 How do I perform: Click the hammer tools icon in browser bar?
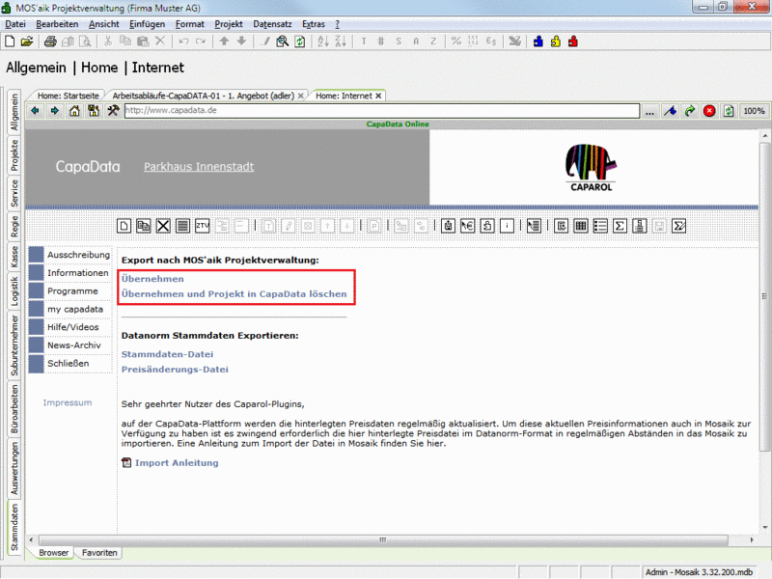(113, 111)
